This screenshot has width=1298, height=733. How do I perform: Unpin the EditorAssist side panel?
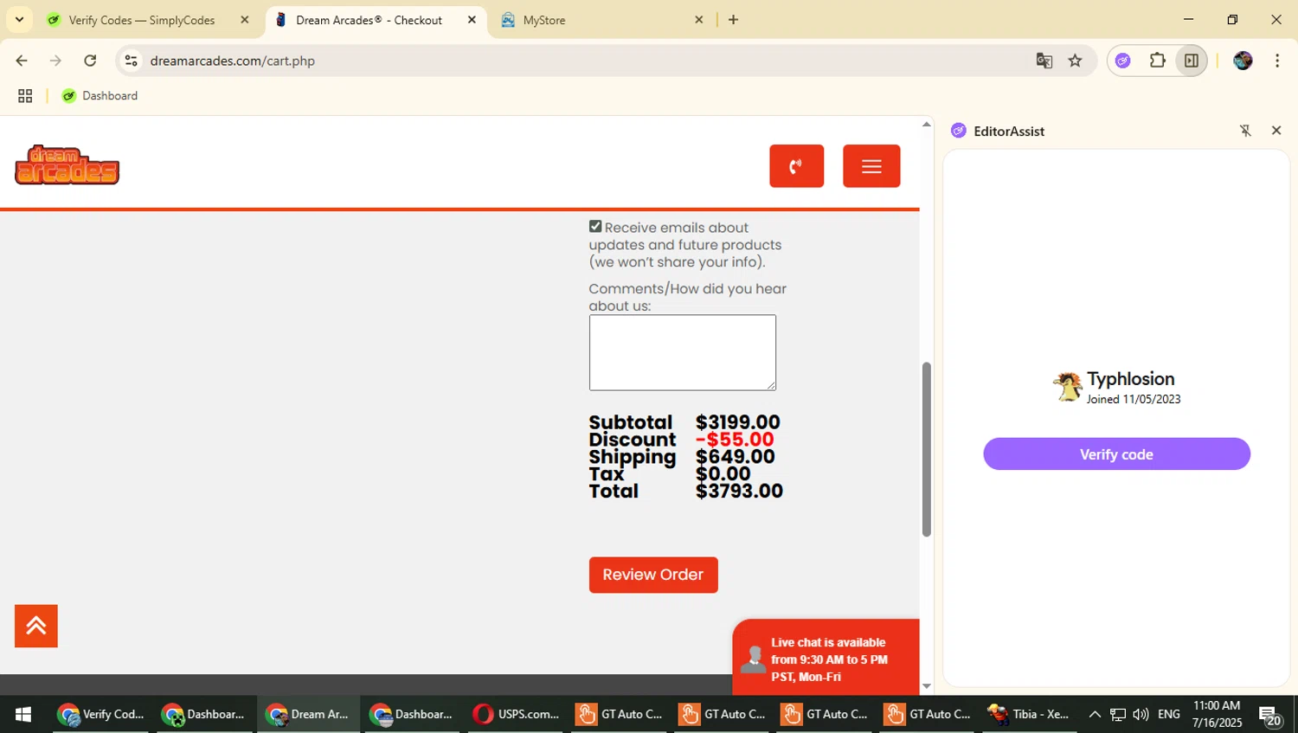coord(1245,131)
